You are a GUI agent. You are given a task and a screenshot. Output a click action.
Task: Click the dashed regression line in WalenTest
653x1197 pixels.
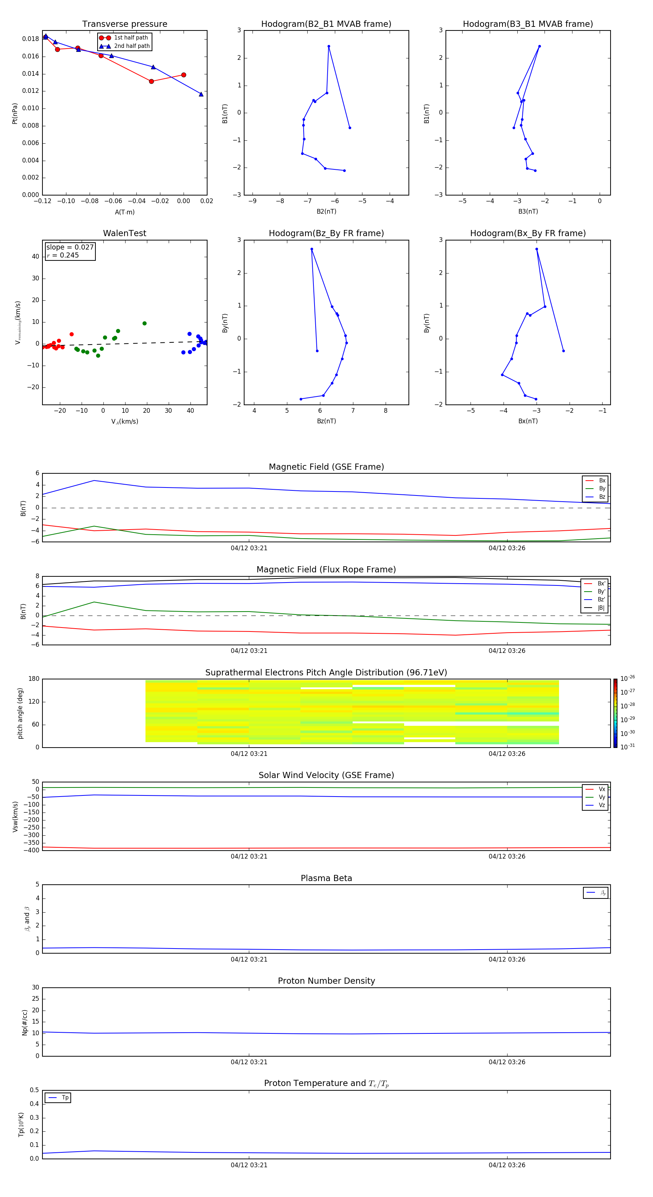(124, 344)
